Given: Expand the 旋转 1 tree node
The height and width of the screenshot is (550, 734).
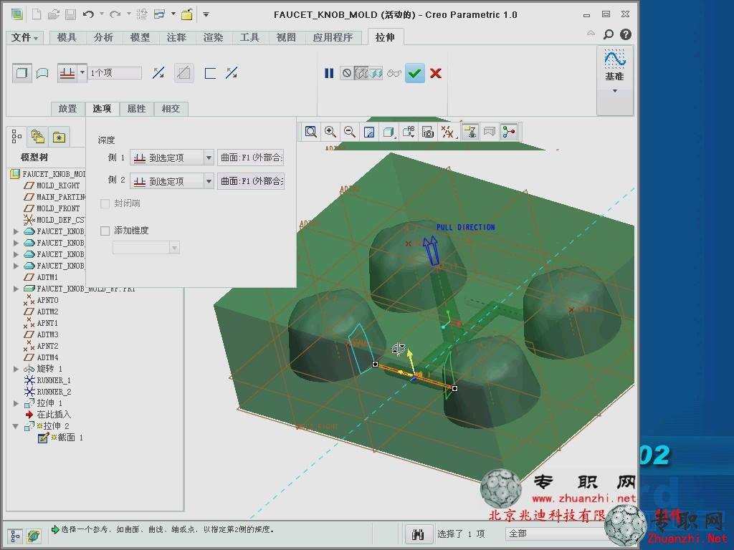Looking at the screenshot, I should tap(16, 369).
